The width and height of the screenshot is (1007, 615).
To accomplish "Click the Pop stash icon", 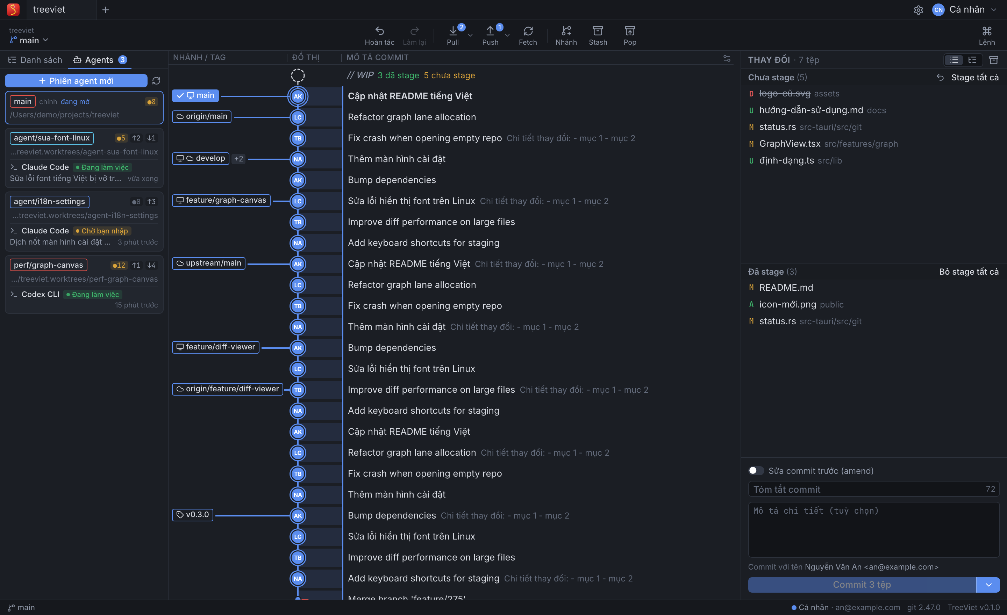I will 630,31.
